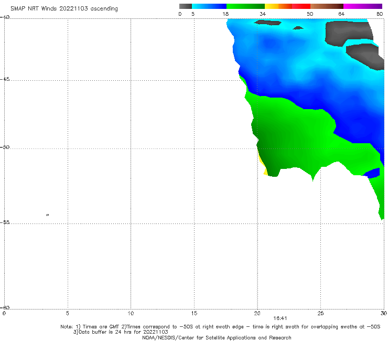Click the yellow-red 34-50 segment of color bar
The width and height of the screenshot is (388, 341).
(x=287, y=6)
